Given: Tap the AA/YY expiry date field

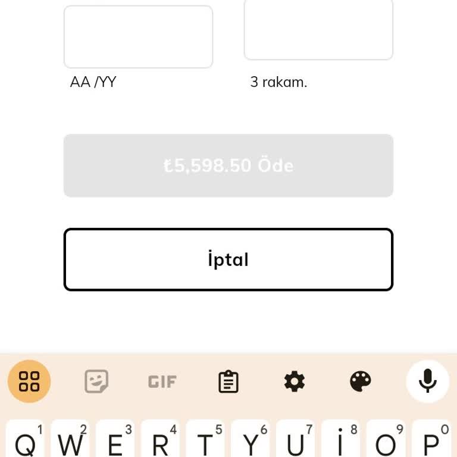Looking at the screenshot, I should 138,37.
